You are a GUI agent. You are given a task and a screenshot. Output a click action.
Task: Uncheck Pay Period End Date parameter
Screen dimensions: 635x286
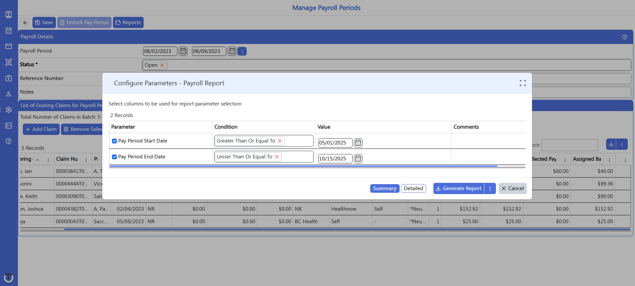[114, 157]
